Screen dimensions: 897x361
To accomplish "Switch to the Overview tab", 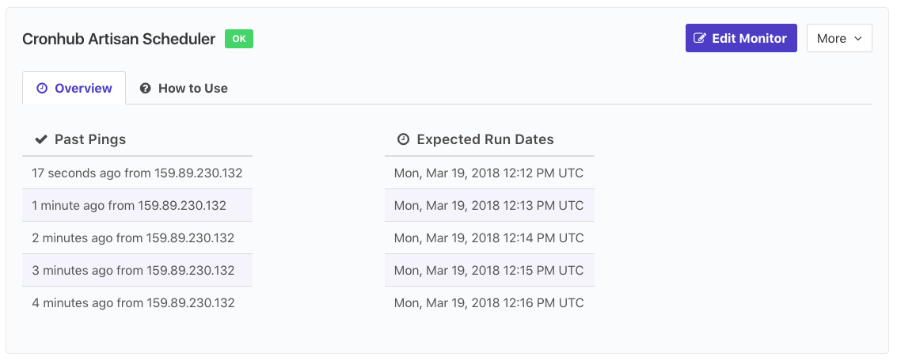I will coord(74,89).
